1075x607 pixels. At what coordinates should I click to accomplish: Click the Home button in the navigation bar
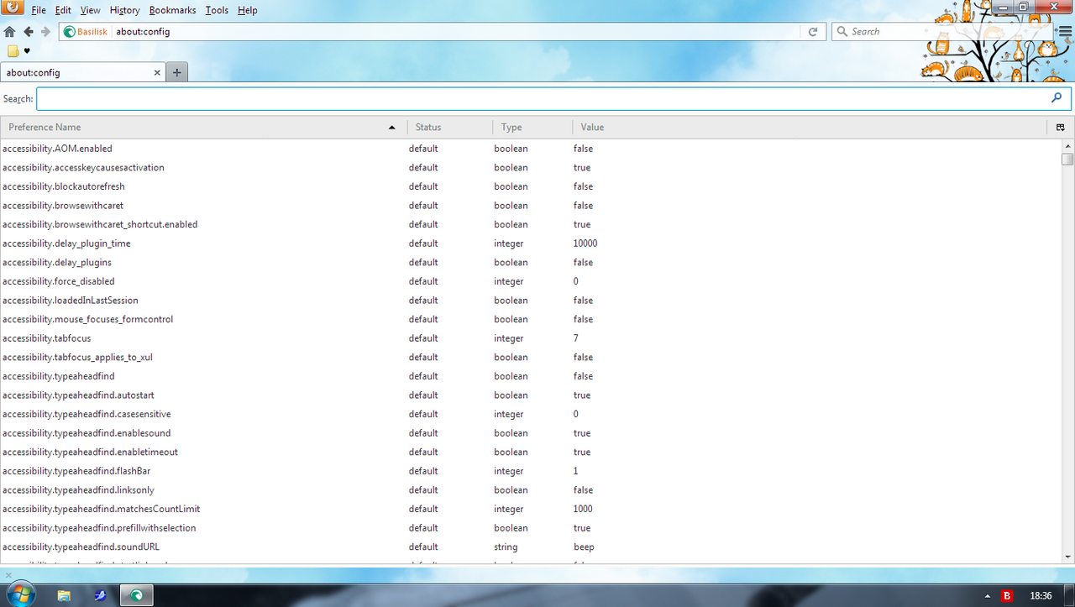(x=9, y=32)
